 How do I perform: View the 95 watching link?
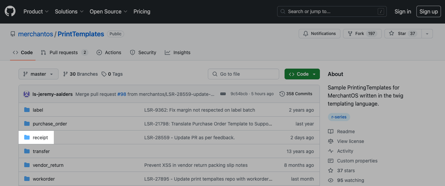tap(346, 180)
